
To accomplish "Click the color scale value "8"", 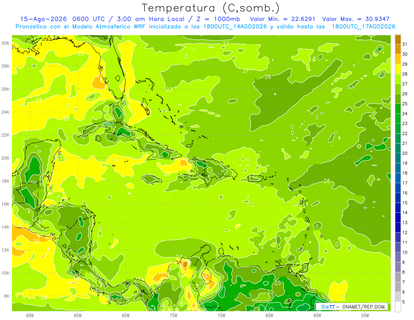I will coord(404,272).
